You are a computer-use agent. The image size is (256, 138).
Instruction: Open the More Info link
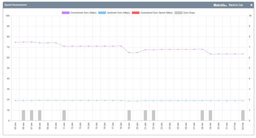220,5
